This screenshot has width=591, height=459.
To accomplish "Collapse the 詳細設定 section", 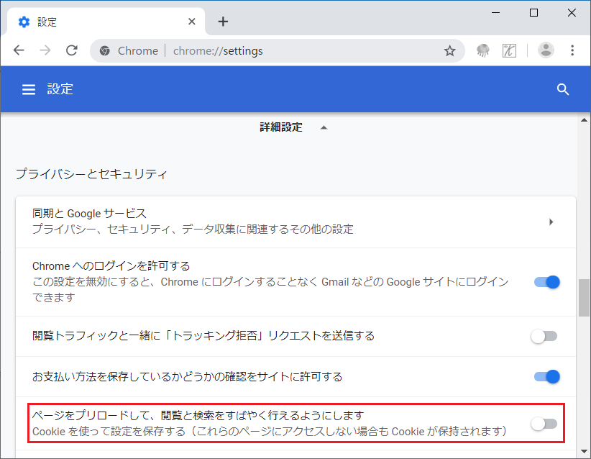I will 323,127.
